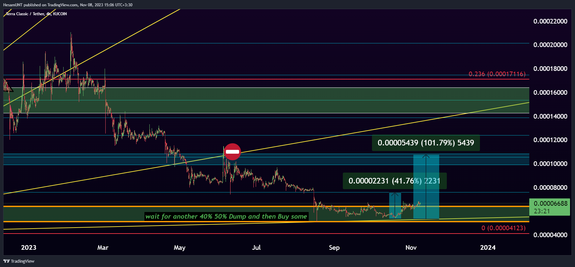Click the May time axis label
This screenshot has height=267, width=575.
pos(180,247)
